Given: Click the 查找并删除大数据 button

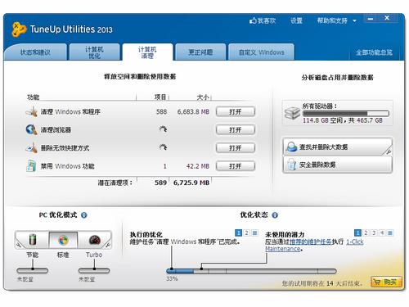Looking at the screenshot, I should pos(338,147).
